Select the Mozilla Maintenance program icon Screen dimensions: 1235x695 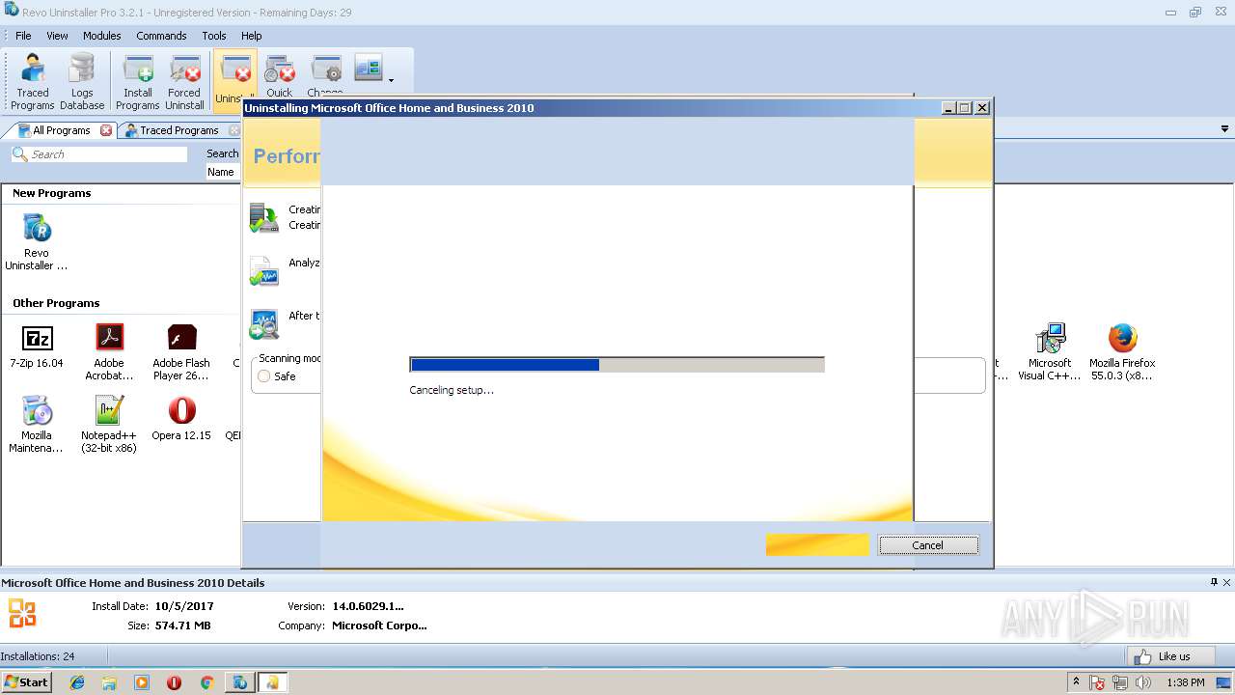(x=37, y=425)
